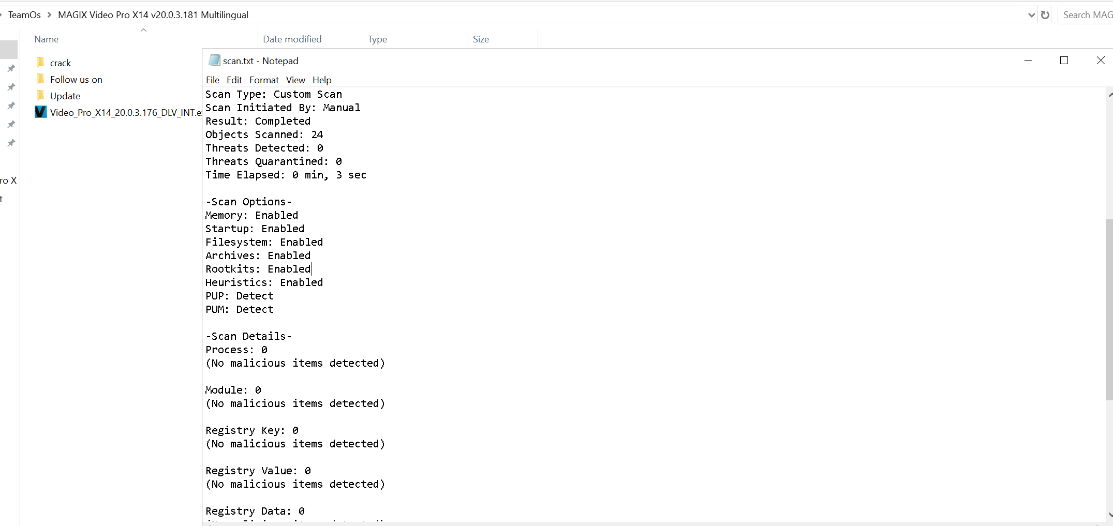Click the 'Threats Detected: 0' line
This screenshot has height=526, width=1113.
tap(264, 148)
